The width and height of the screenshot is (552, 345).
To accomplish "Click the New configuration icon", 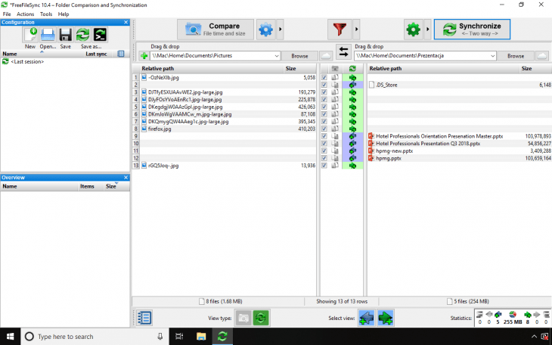I will pos(30,35).
